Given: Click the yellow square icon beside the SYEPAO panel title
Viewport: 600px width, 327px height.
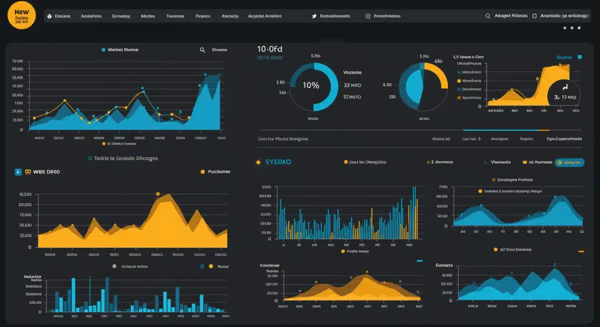Looking at the screenshot, I should pyautogui.click(x=258, y=161).
